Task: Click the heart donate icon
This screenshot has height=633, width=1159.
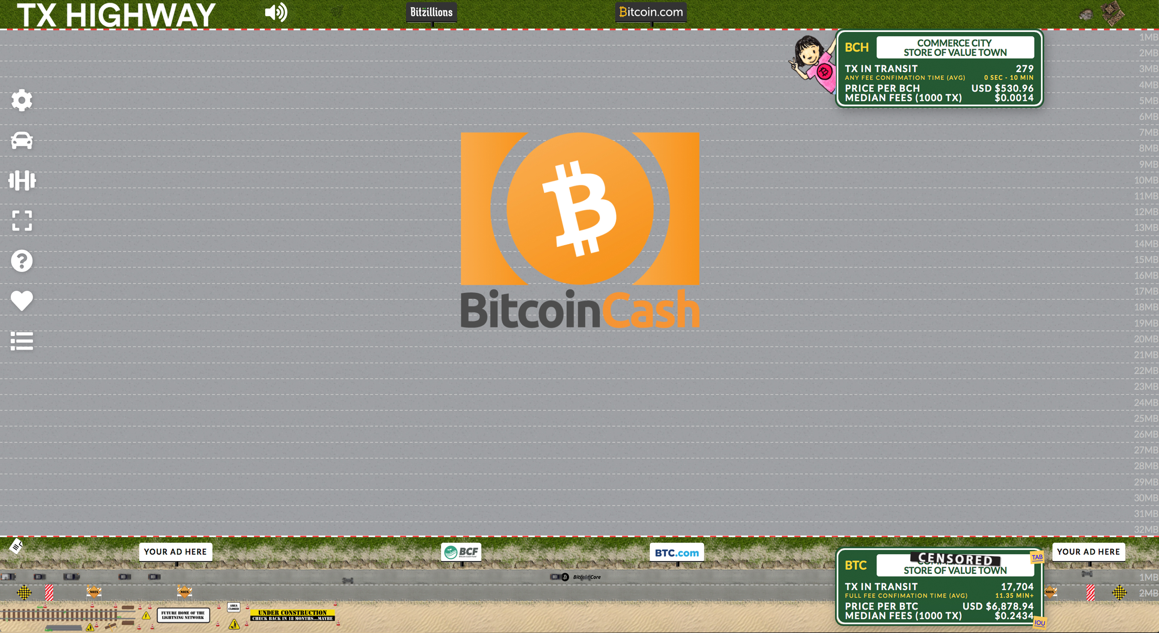Action: 22,301
